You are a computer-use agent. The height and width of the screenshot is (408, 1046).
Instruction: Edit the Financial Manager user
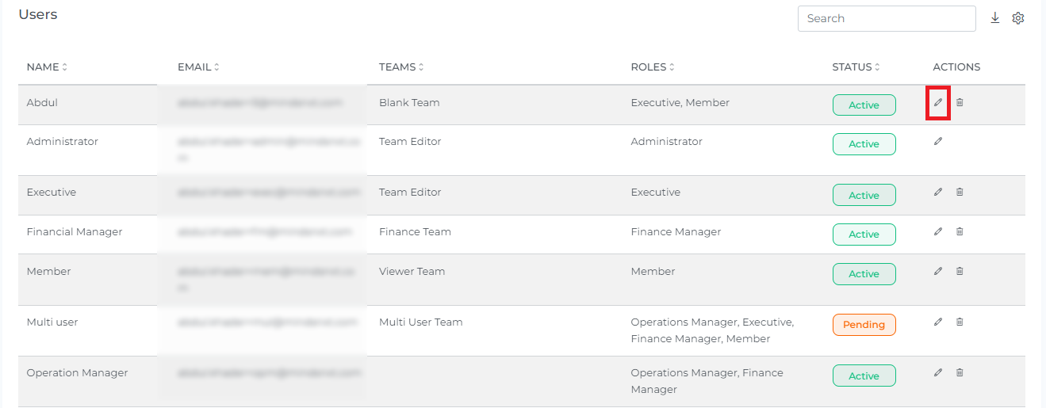pos(938,231)
